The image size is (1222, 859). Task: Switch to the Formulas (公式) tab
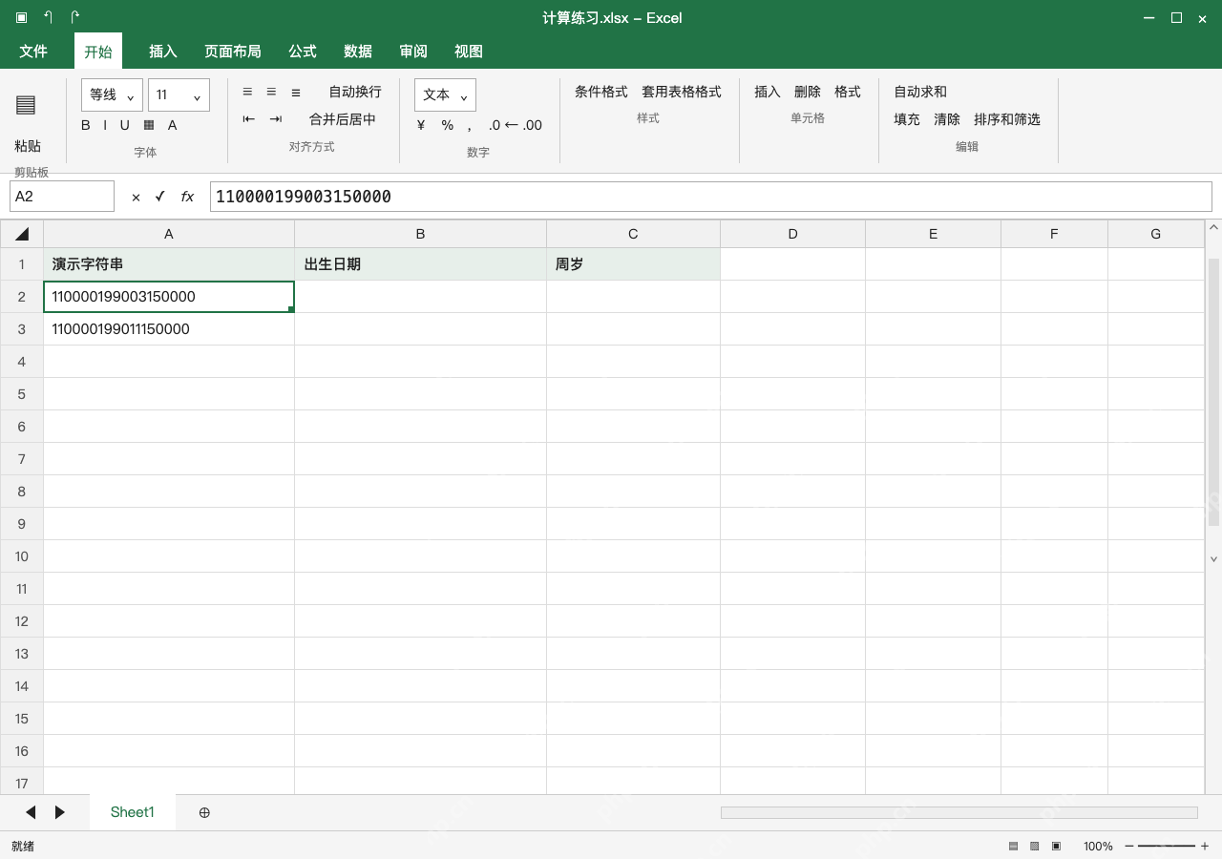click(303, 52)
